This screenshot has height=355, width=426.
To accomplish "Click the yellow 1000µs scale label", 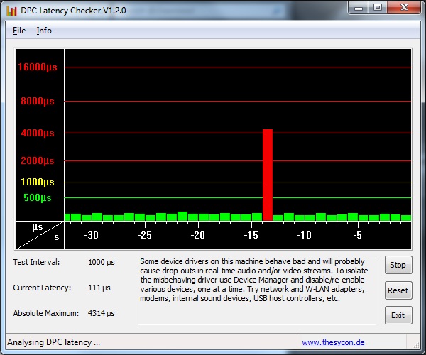I will click(37, 182).
